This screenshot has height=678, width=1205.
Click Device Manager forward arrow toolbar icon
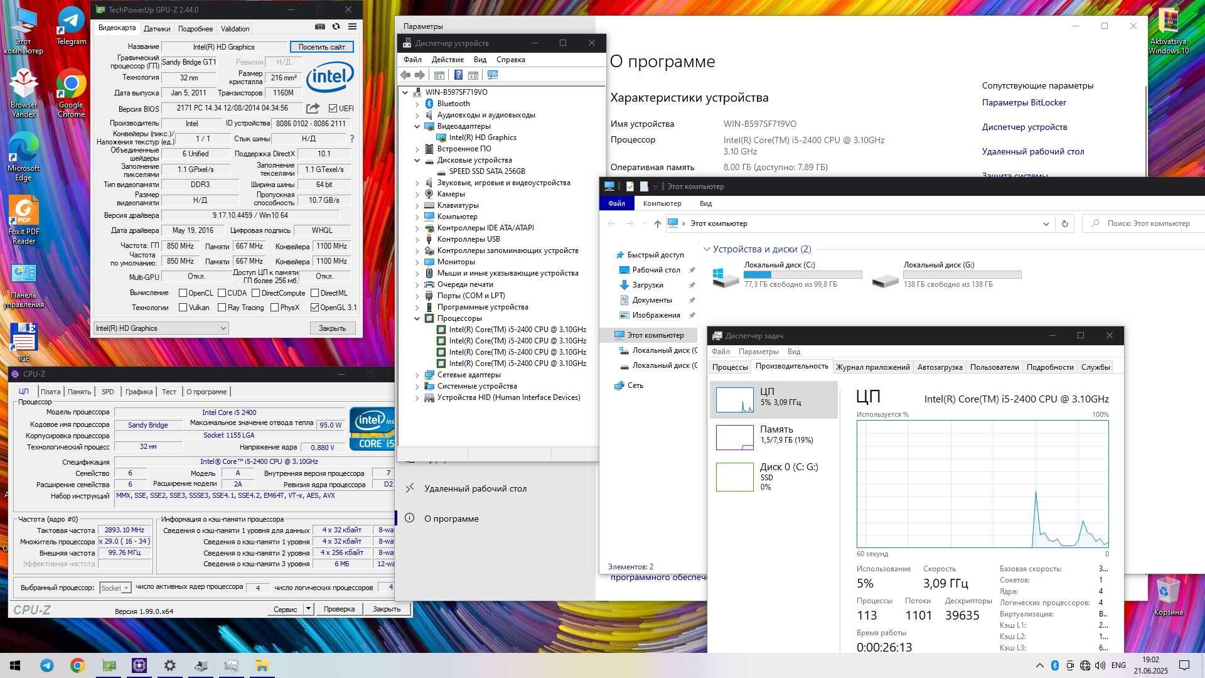pos(420,75)
